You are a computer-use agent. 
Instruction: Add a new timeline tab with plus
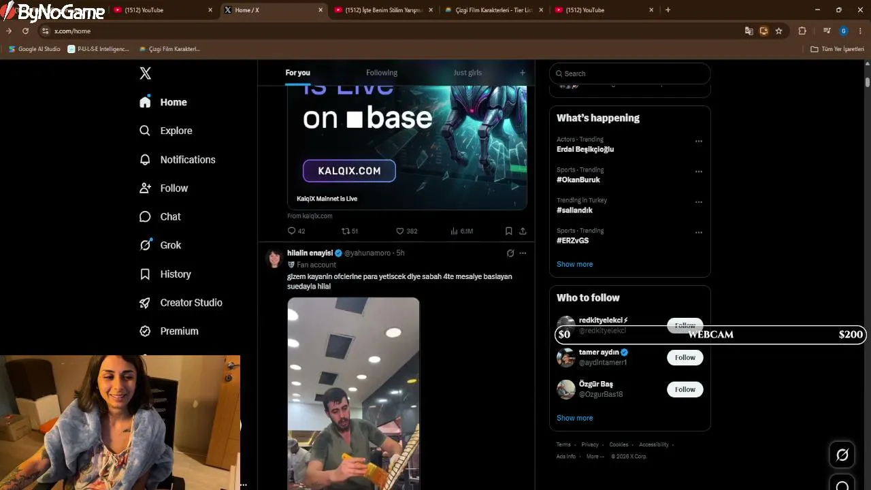tap(523, 73)
